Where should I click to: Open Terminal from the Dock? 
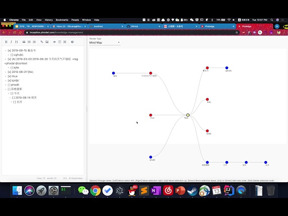66,190
